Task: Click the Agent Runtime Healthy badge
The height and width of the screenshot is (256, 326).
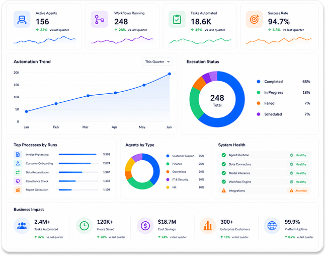Action: 298,155
